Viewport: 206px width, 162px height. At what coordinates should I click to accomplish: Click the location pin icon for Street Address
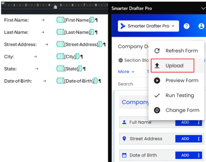point(124,139)
